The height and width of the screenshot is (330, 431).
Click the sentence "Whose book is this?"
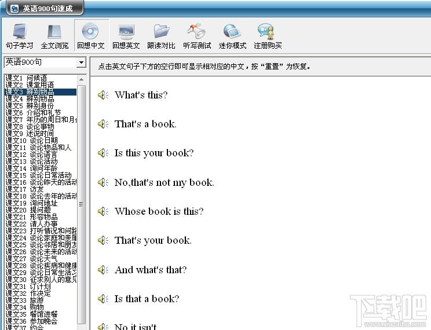click(x=159, y=211)
